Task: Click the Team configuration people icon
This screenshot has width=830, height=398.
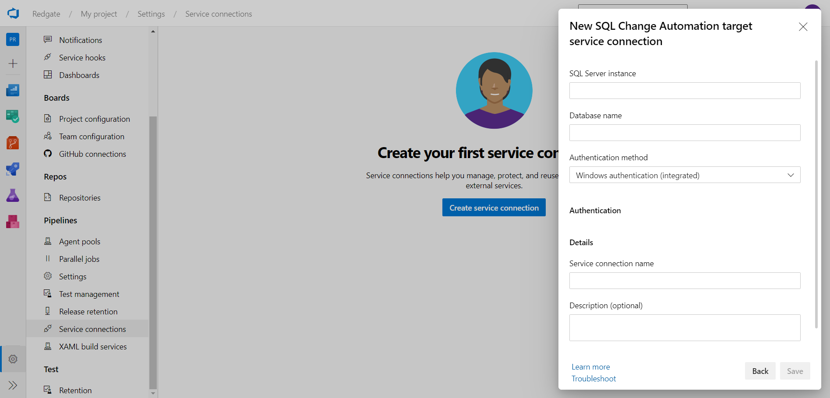Action: point(48,136)
